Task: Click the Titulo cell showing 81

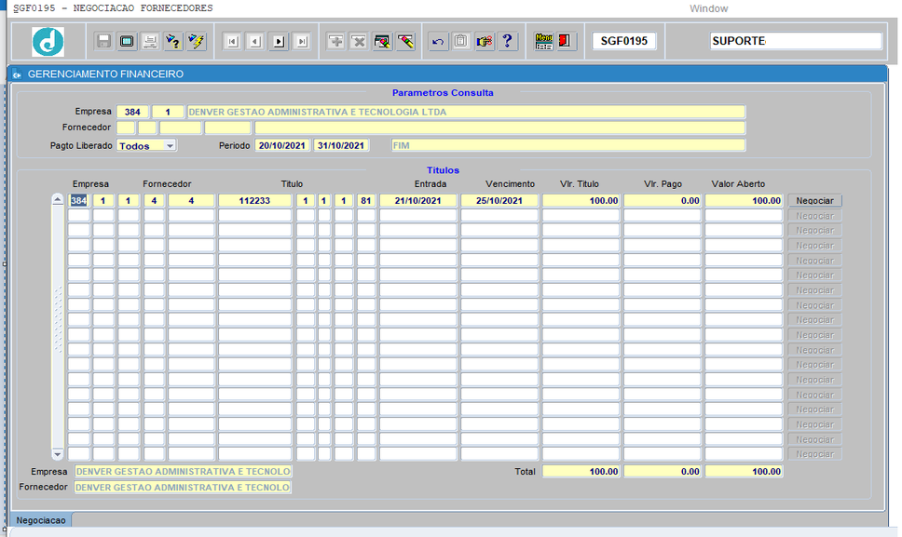Action: coord(366,200)
